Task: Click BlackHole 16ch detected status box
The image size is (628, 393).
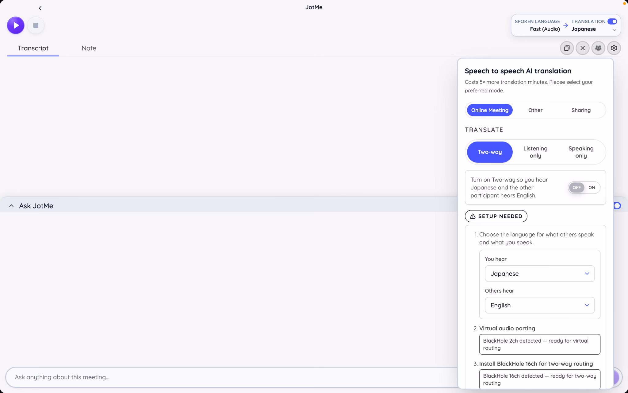Action: pos(539,379)
